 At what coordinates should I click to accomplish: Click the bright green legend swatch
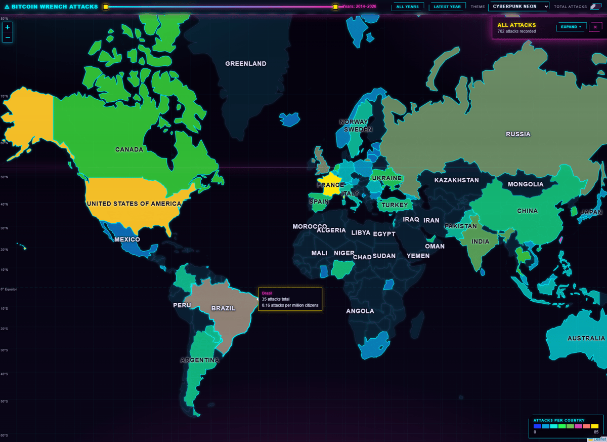point(562,426)
